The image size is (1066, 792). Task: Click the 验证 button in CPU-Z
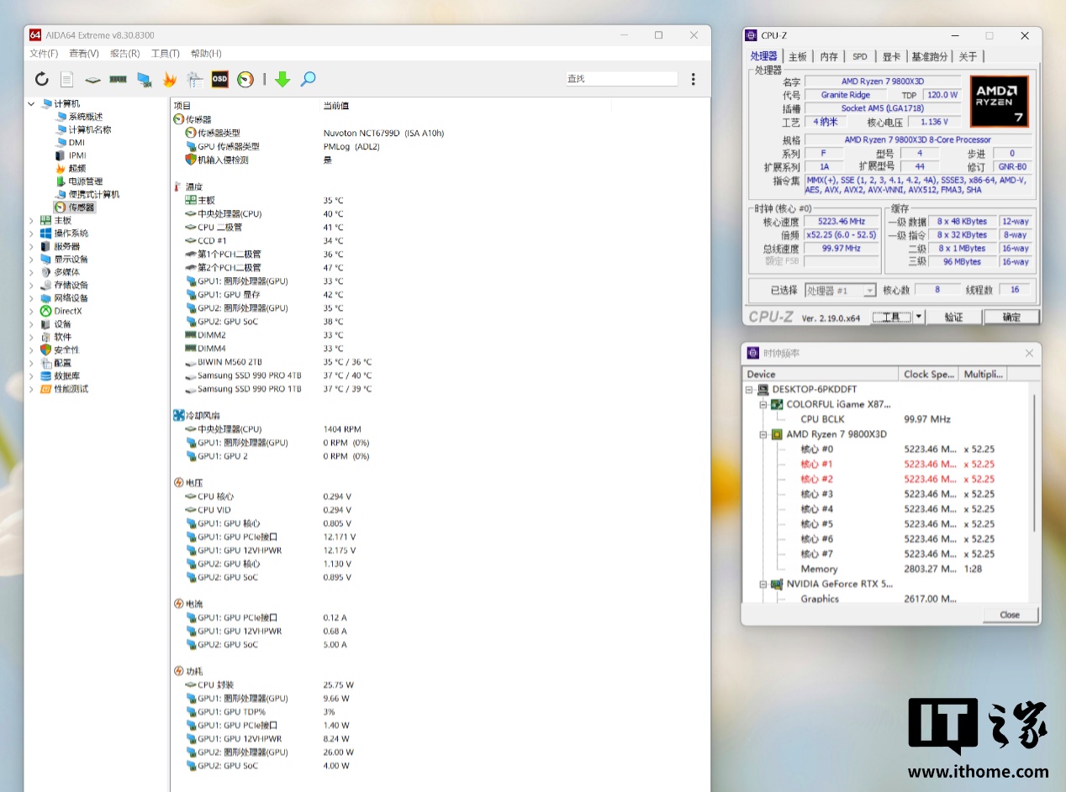click(953, 317)
